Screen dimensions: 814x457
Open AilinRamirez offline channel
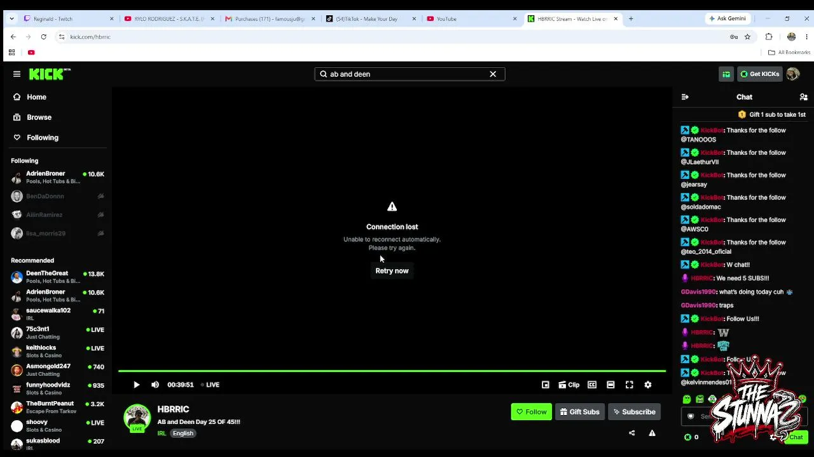pyautogui.click(x=58, y=215)
